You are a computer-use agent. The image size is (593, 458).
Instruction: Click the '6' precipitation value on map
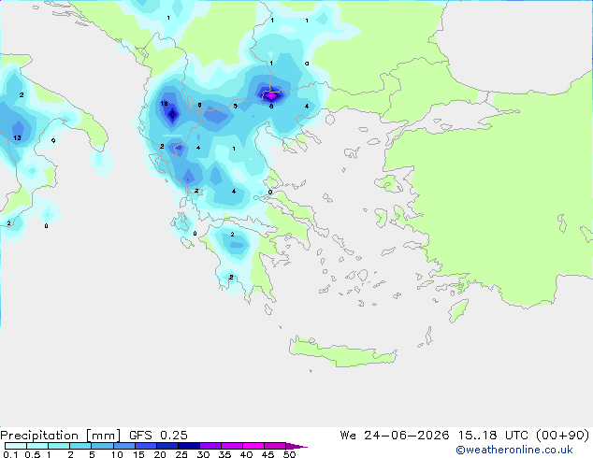tap(199, 105)
